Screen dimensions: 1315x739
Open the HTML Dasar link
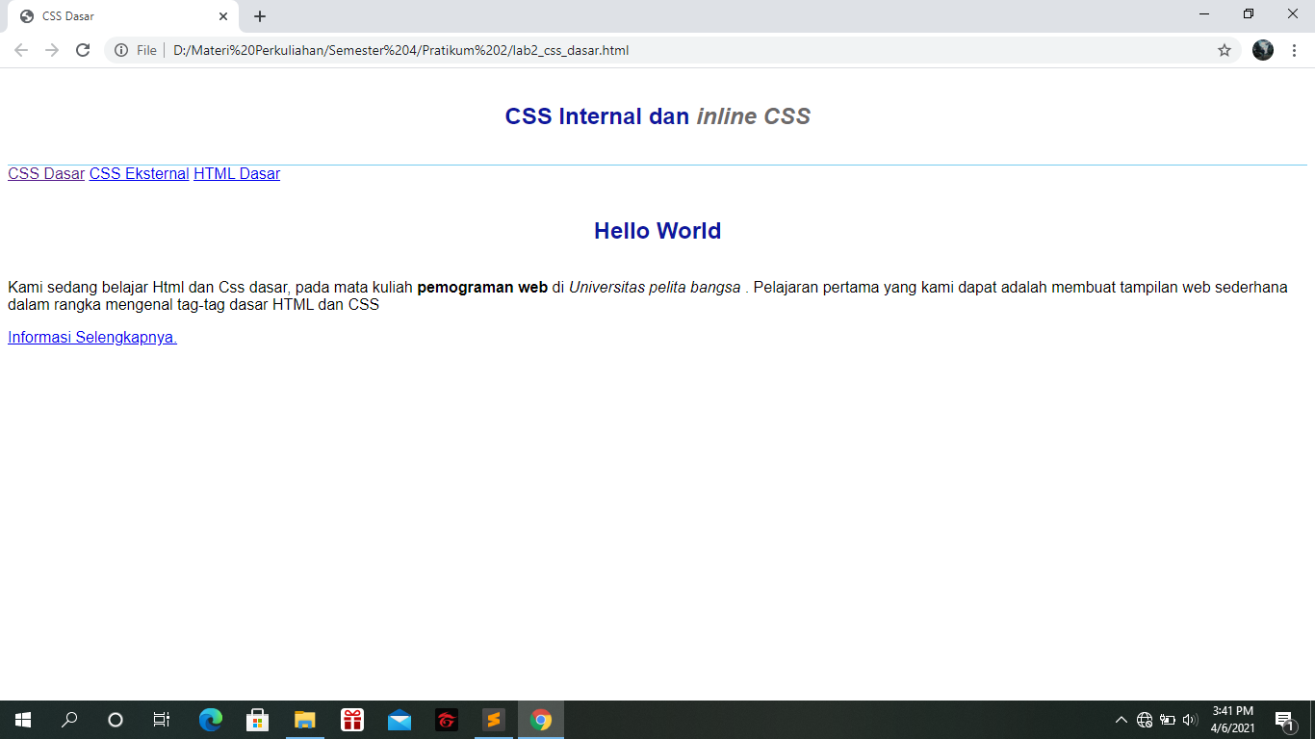pos(237,174)
